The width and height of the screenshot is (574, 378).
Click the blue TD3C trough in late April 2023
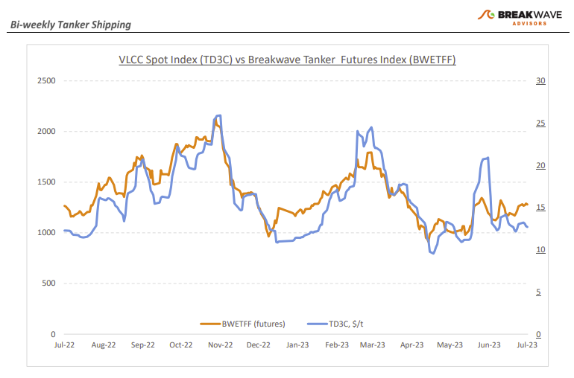pos(432,252)
